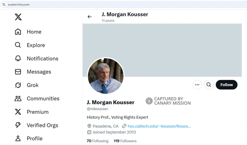Click the link chain icon before the URL
The height and width of the screenshot is (145, 247).
[124, 126]
